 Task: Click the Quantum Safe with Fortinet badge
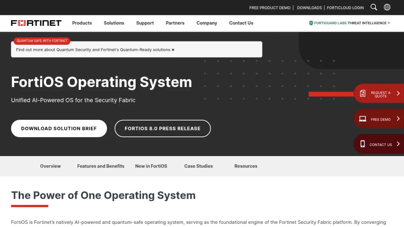tap(42, 41)
